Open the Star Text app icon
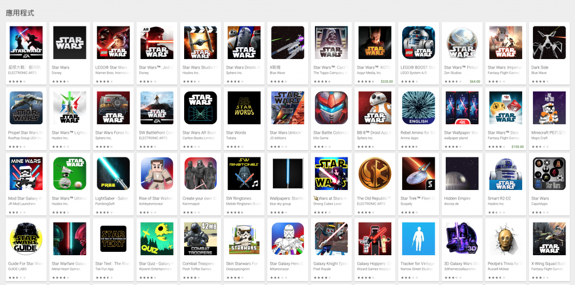575x285 pixels. (x=113, y=239)
